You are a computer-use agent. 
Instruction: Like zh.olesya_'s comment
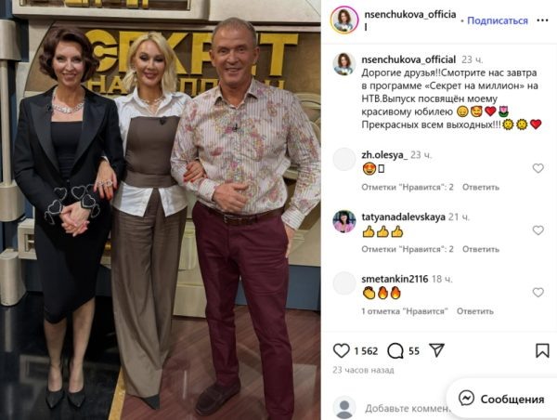click(x=538, y=168)
